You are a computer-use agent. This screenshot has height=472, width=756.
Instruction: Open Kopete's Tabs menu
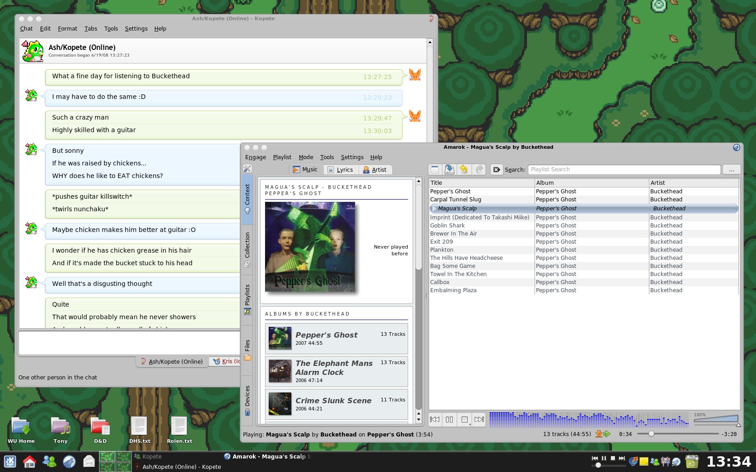91,28
